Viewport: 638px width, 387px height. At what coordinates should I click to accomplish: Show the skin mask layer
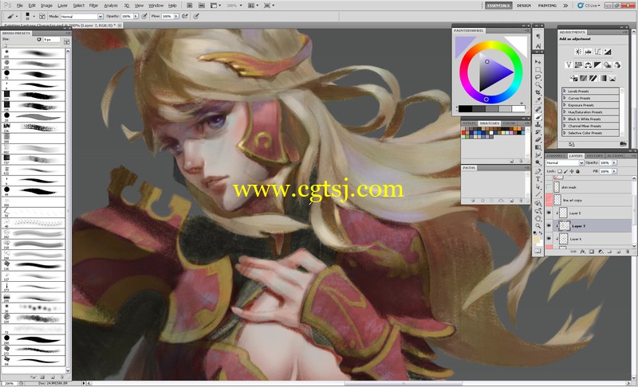[x=549, y=187]
